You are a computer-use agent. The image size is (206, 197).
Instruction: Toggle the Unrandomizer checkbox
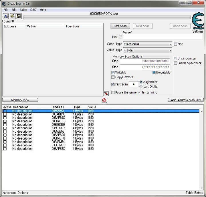coord(175,58)
